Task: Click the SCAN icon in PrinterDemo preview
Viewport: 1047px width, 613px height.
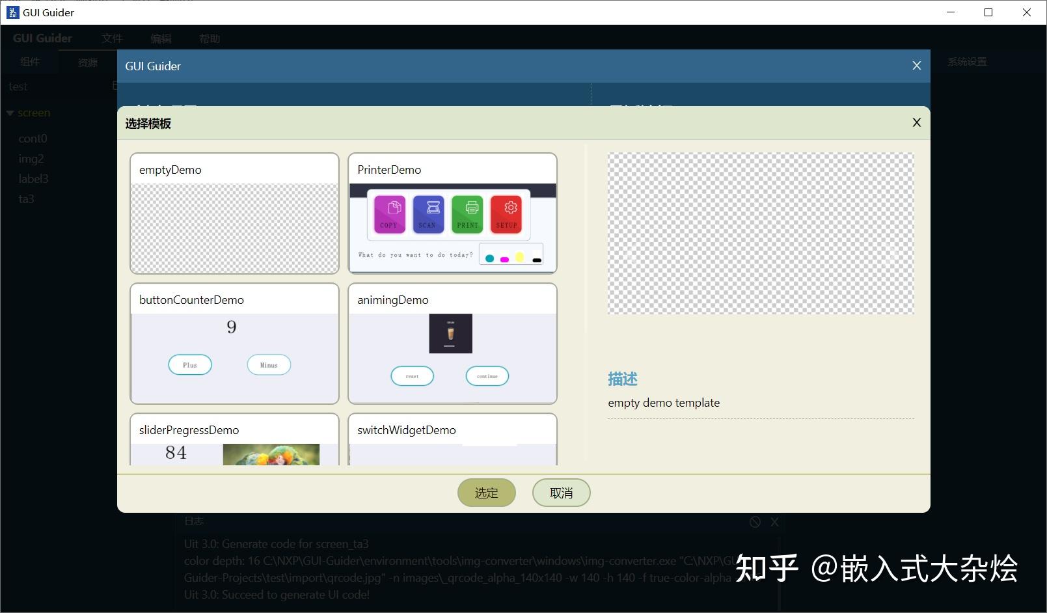Action: point(428,213)
